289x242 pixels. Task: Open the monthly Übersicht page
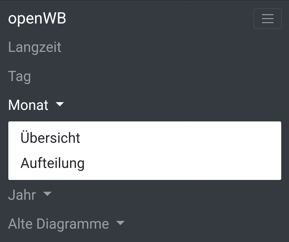[x=50, y=138]
